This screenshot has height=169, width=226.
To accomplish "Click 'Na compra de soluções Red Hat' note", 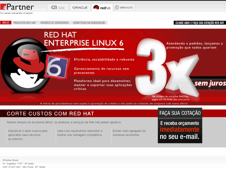I will (170, 98).
